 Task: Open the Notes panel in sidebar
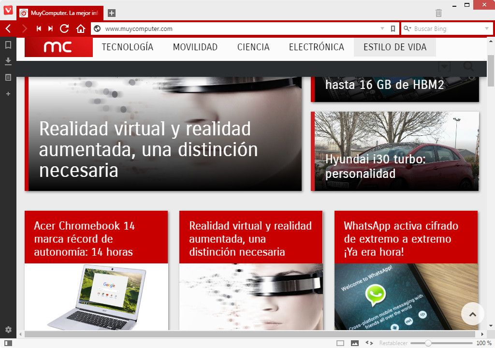pyautogui.click(x=8, y=77)
